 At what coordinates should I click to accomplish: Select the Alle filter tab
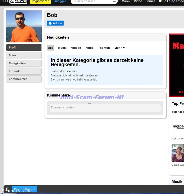pyautogui.click(x=51, y=48)
